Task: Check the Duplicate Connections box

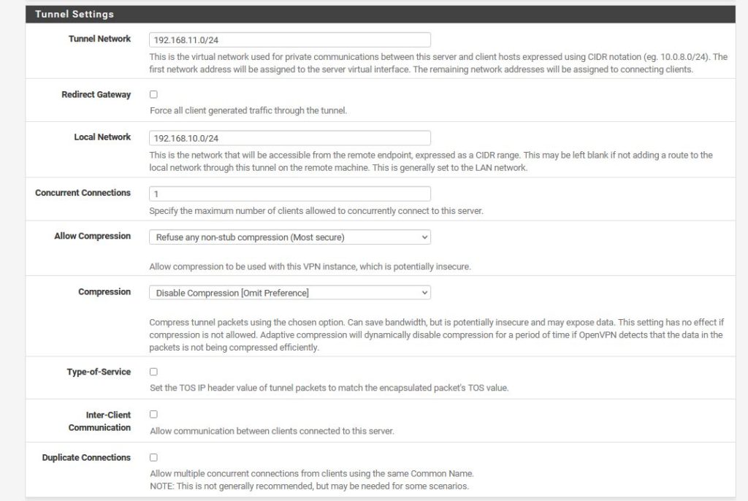Action: pos(153,457)
